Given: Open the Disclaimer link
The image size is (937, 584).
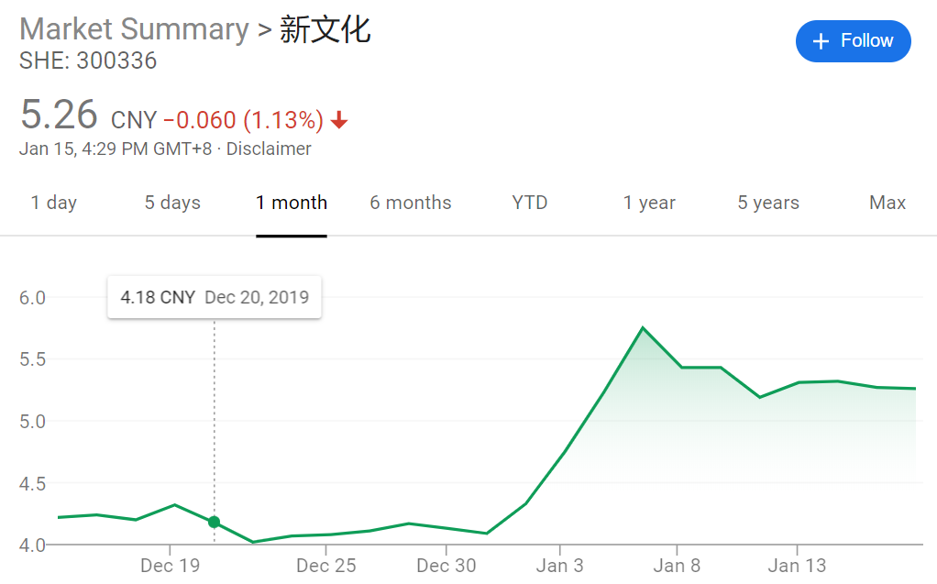Looking at the screenshot, I should pos(269,149).
